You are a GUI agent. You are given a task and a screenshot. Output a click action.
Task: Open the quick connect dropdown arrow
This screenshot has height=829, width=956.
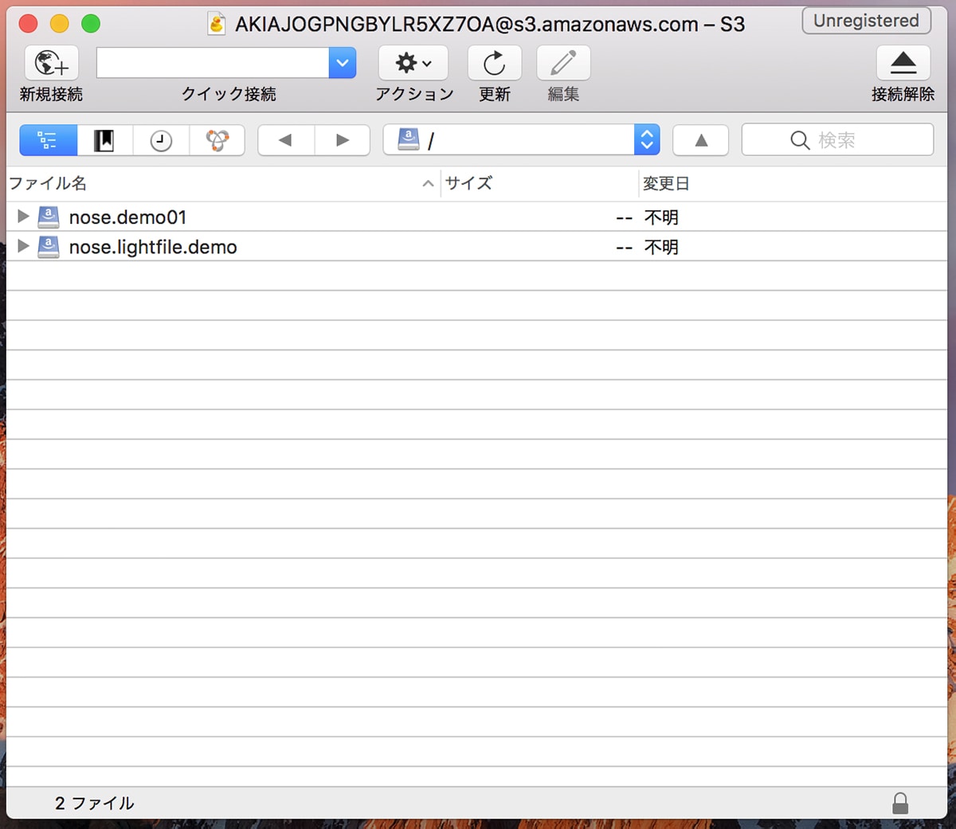click(x=343, y=63)
